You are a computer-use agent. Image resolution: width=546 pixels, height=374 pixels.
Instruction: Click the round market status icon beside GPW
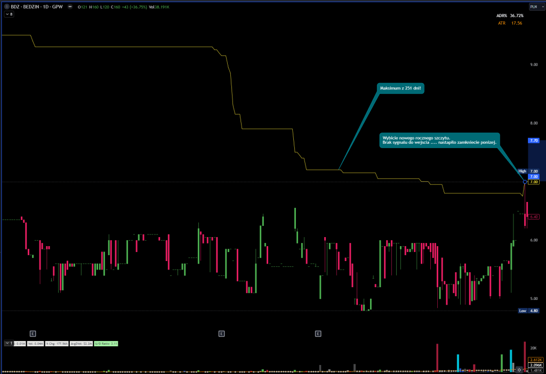tap(70, 7)
